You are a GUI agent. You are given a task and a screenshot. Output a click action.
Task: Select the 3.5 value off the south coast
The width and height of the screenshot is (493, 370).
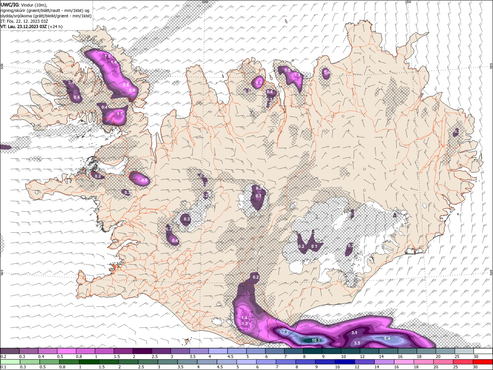357,343
